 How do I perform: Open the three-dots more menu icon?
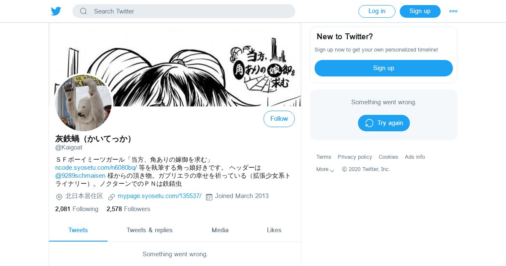(x=453, y=11)
